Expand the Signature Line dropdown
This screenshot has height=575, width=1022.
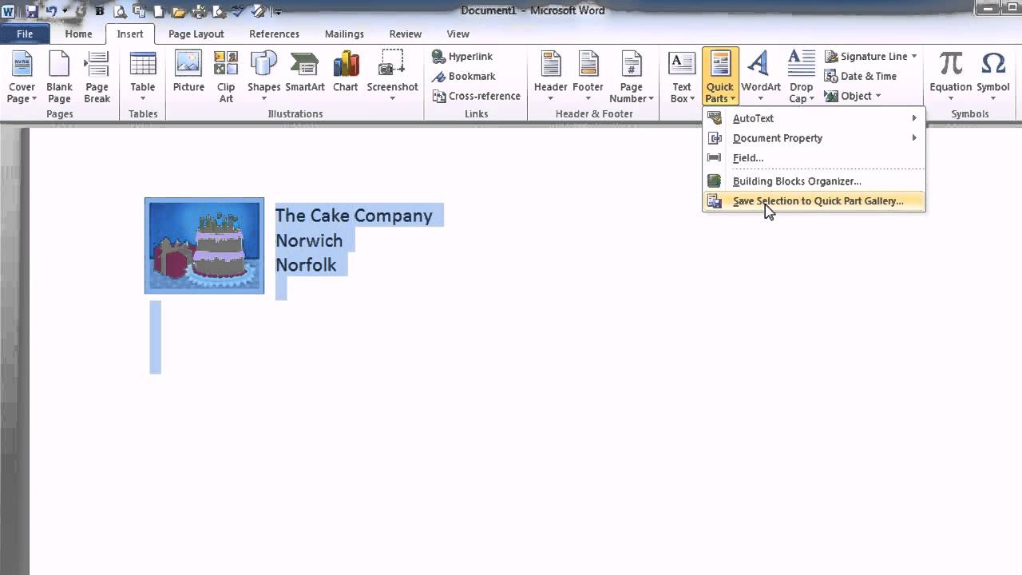coord(914,57)
